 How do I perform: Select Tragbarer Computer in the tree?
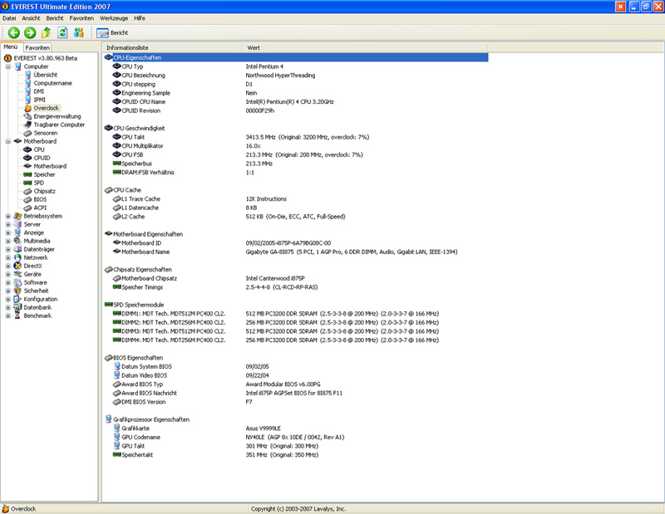(x=59, y=125)
